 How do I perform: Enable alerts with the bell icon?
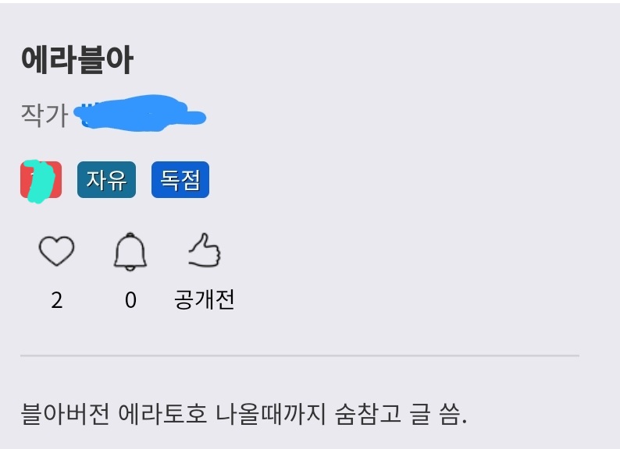(130, 252)
